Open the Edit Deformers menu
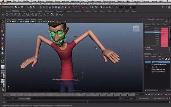Screen dimensions: 171x107 (x=109, y=1)
